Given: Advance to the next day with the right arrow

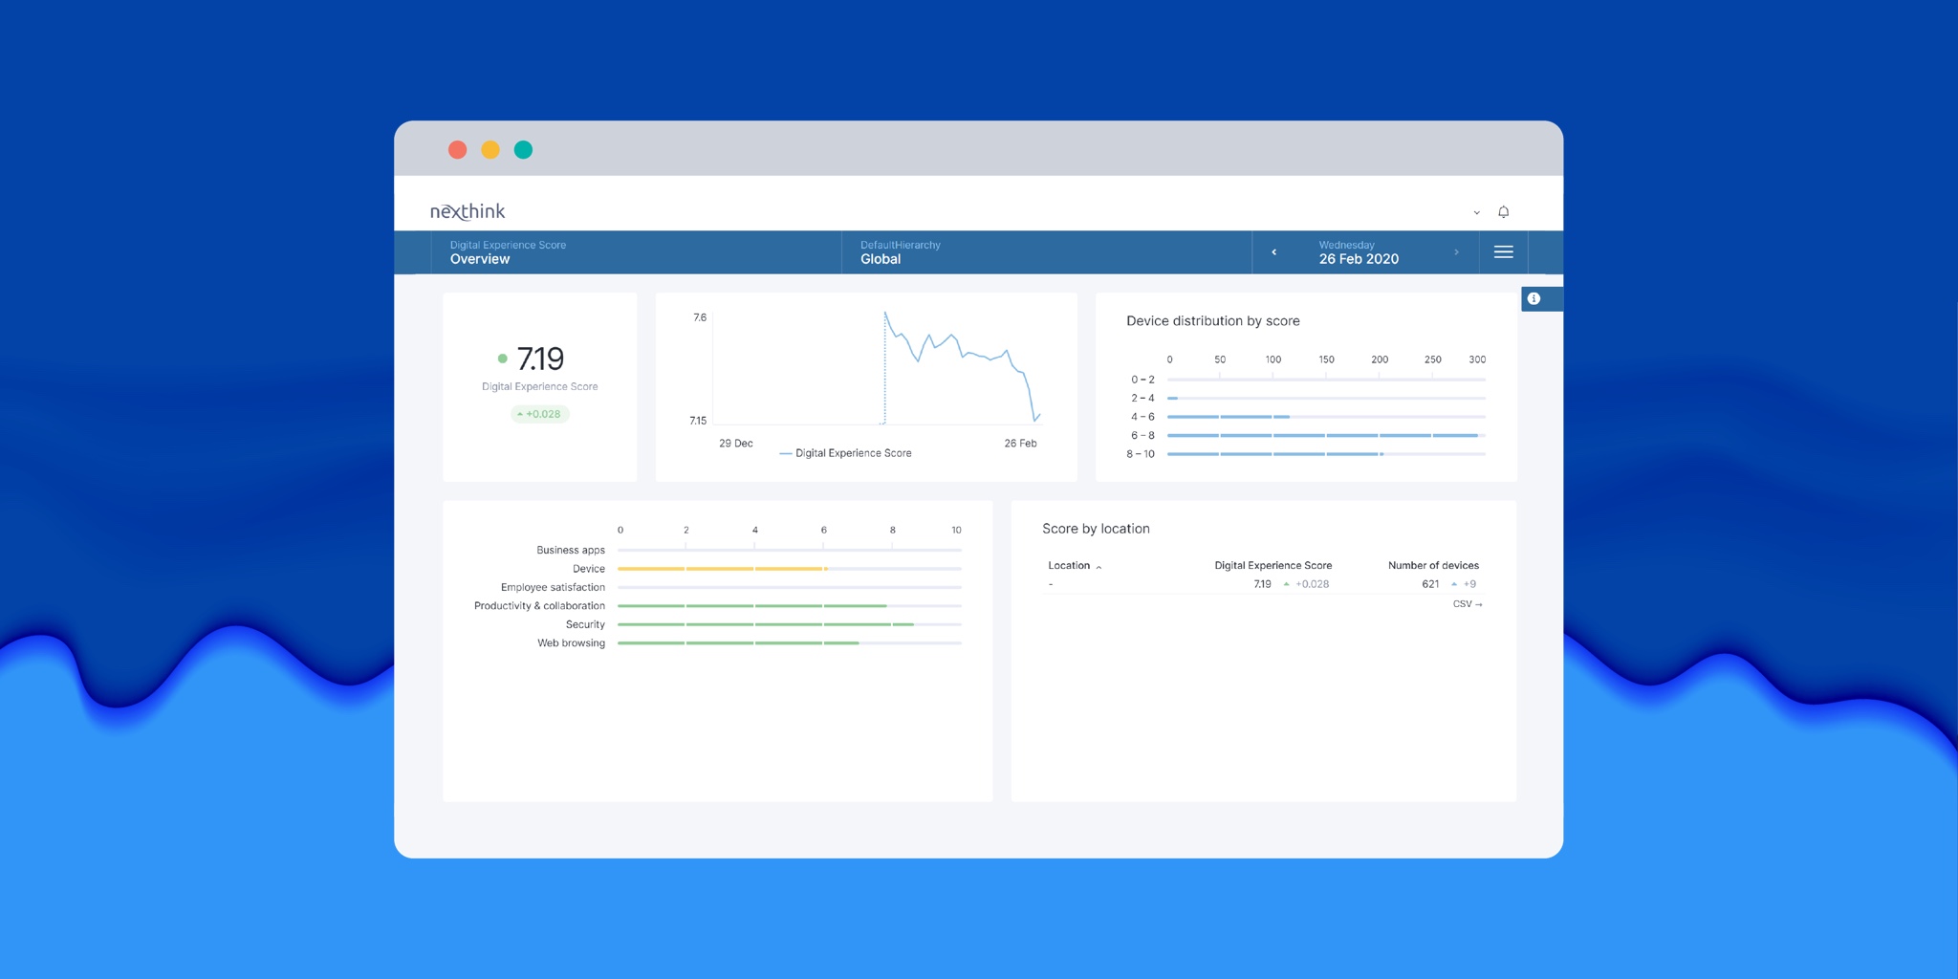Looking at the screenshot, I should coord(1456,251).
